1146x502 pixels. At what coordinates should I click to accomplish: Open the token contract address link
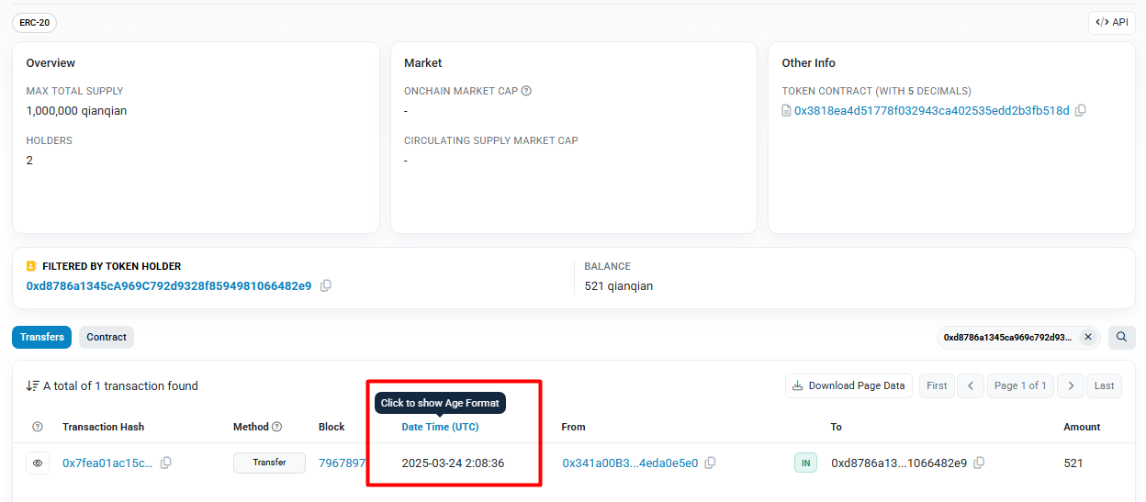(931, 110)
